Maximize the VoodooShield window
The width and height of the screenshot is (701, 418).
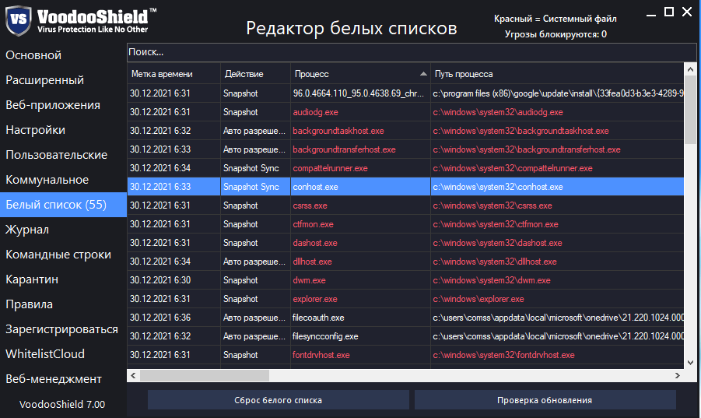point(669,12)
